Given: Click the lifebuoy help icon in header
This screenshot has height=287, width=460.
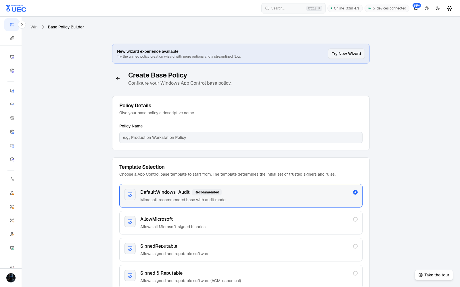Looking at the screenshot, I should (x=427, y=8).
